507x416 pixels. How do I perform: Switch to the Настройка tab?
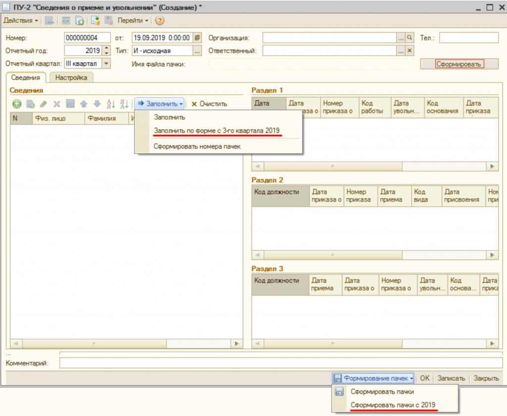pos(71,77)
